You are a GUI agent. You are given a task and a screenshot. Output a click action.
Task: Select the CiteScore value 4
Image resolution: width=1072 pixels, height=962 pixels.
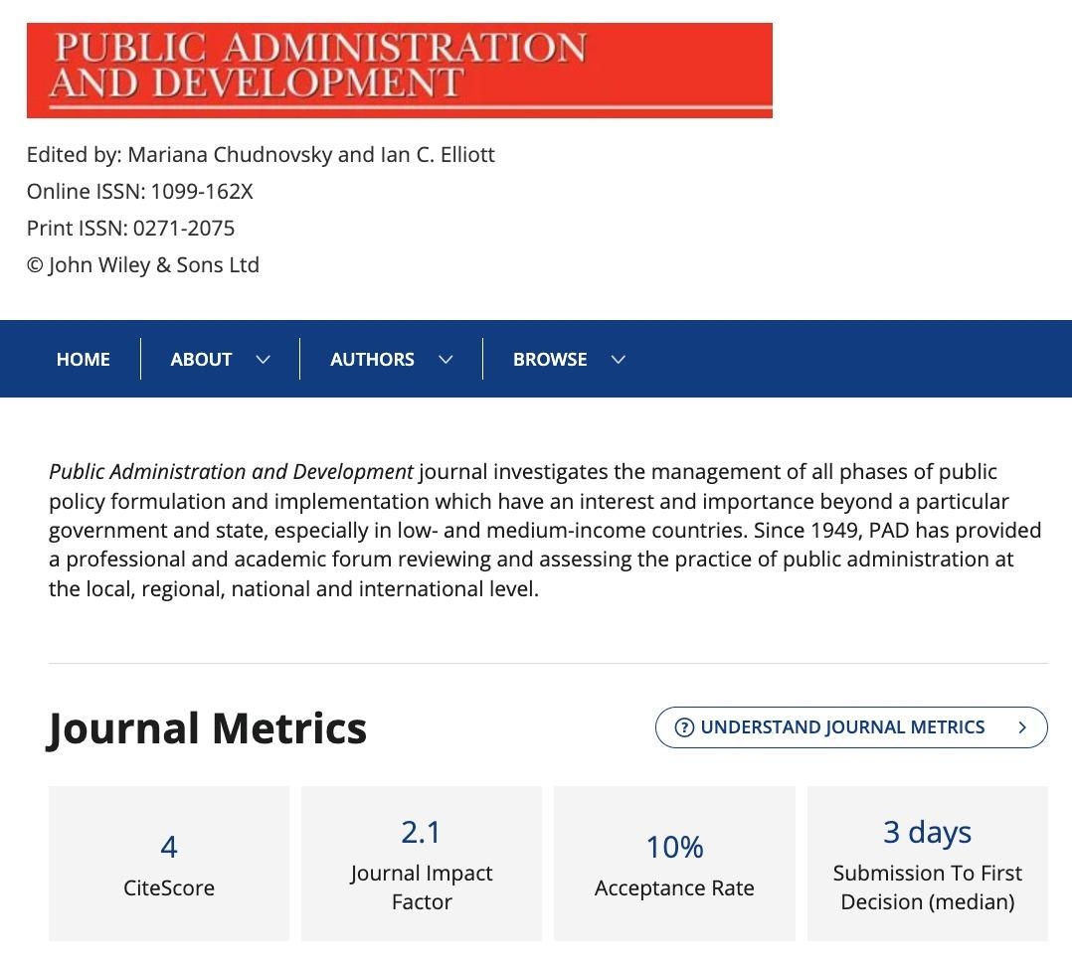pos(169,847)
